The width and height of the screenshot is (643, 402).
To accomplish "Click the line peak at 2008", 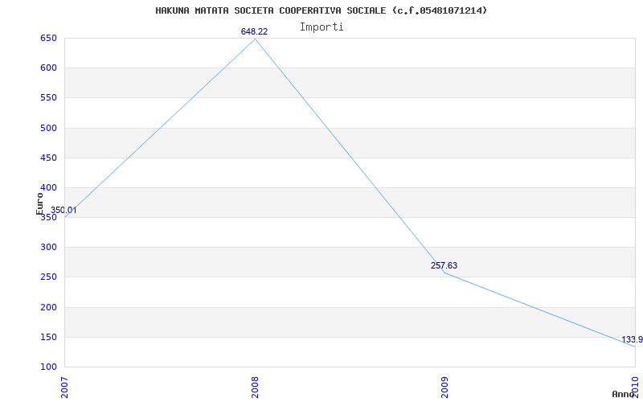I will pyautogui.click(x=255, y=39).
